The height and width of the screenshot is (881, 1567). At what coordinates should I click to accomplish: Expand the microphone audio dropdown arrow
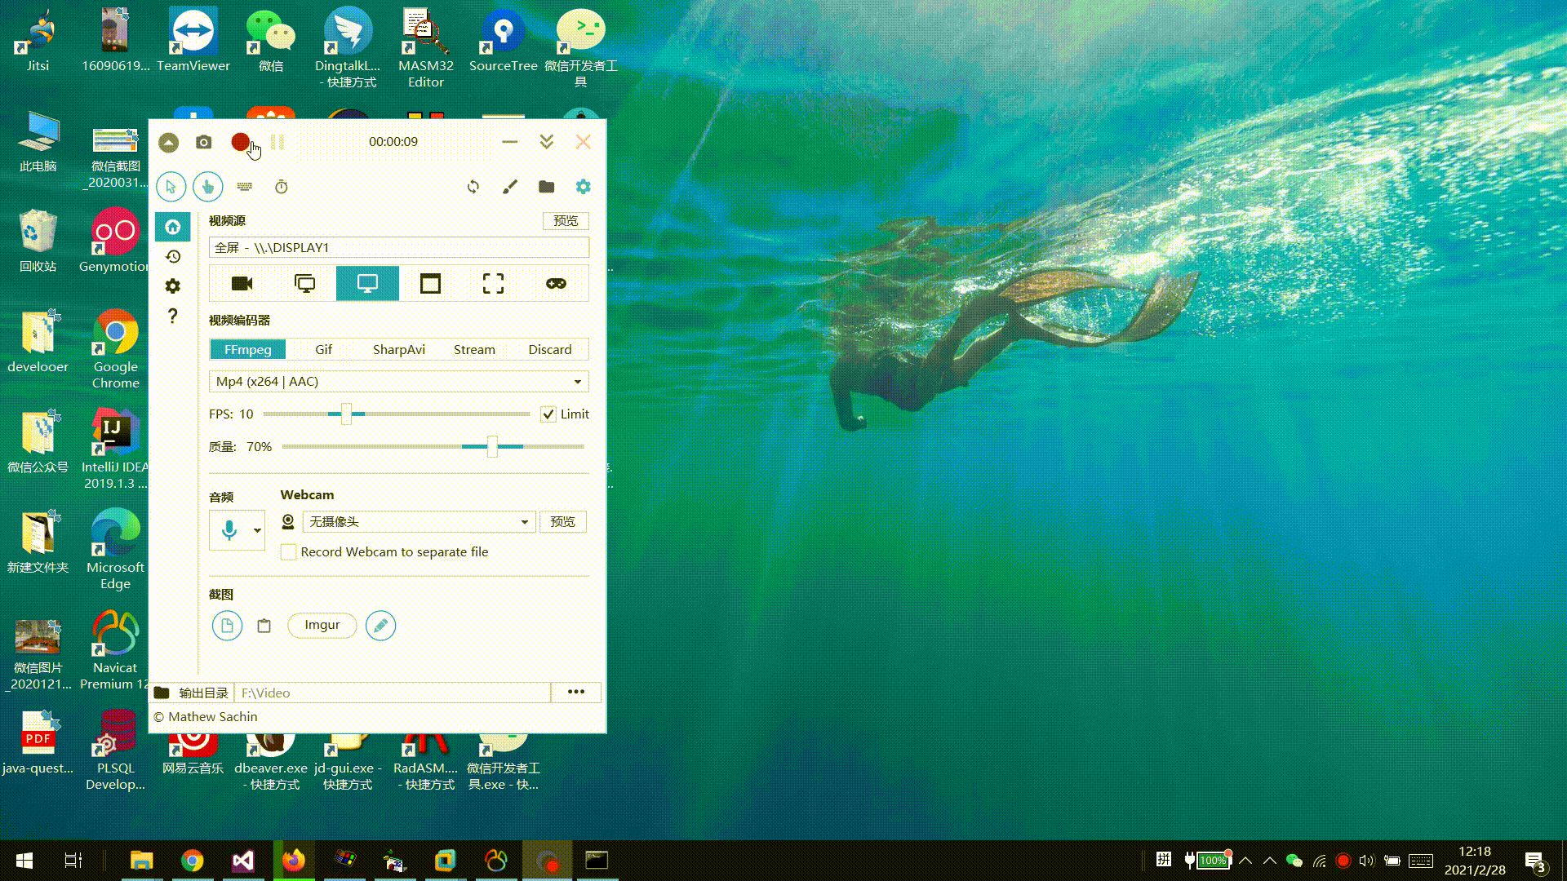(257, 531)
